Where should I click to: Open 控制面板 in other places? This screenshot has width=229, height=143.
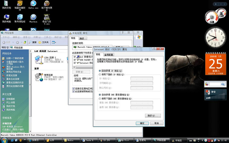pyautogui.click(x=11, y=99)
